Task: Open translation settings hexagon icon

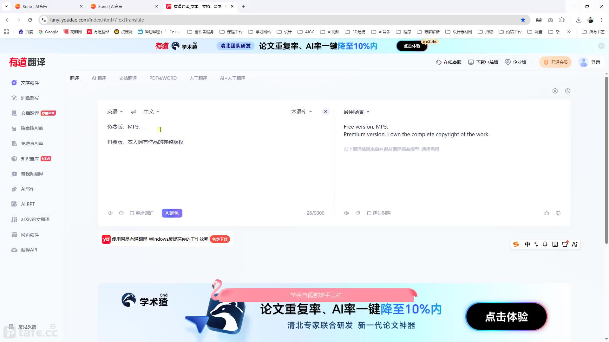Action: (x=555, y=91)
